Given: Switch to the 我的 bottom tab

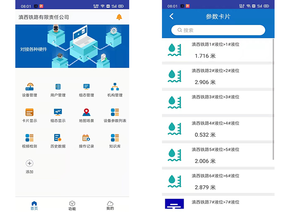Looking at the screenshot, I should [110, 206].
